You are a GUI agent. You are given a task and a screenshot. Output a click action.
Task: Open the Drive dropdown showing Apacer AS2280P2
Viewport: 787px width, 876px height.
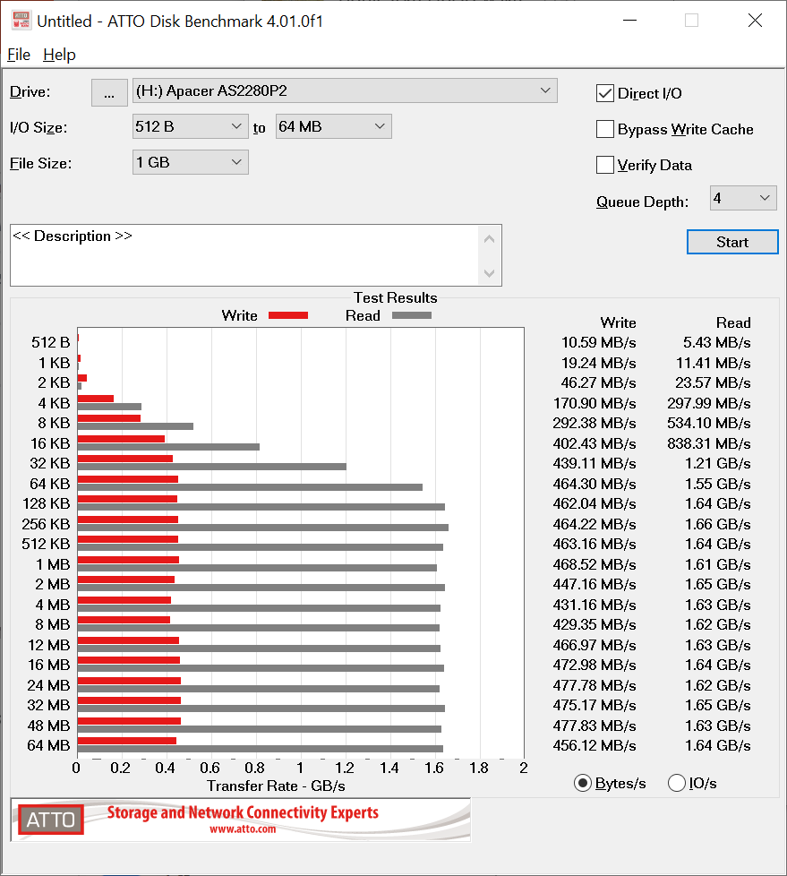345,90
